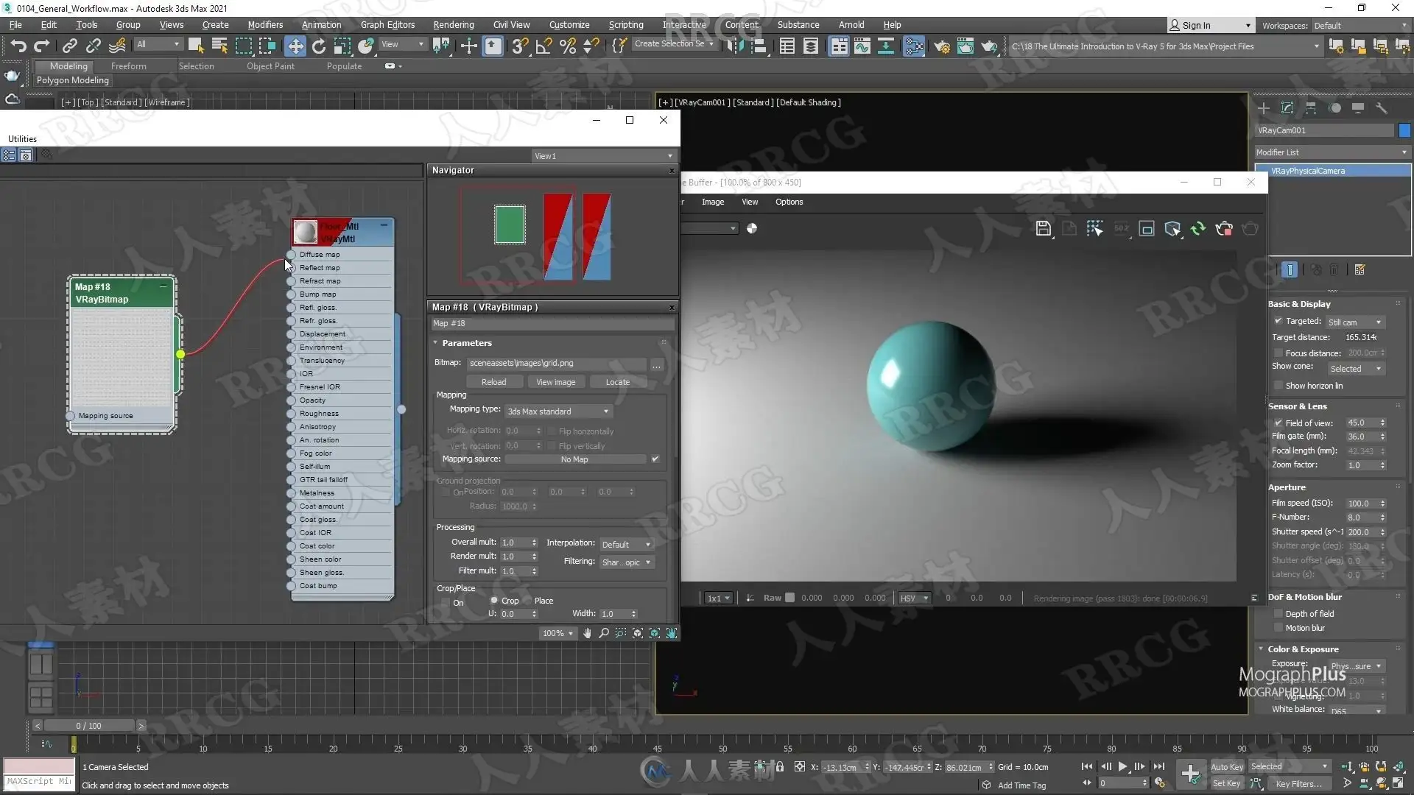The height and width of the screenshot is (795, 1414).
Task: Click the Zoom magnifier in material editor
Action: click(604, 633)
